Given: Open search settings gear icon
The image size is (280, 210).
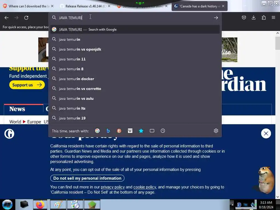Looking at the screenshot, I should 216,131.
